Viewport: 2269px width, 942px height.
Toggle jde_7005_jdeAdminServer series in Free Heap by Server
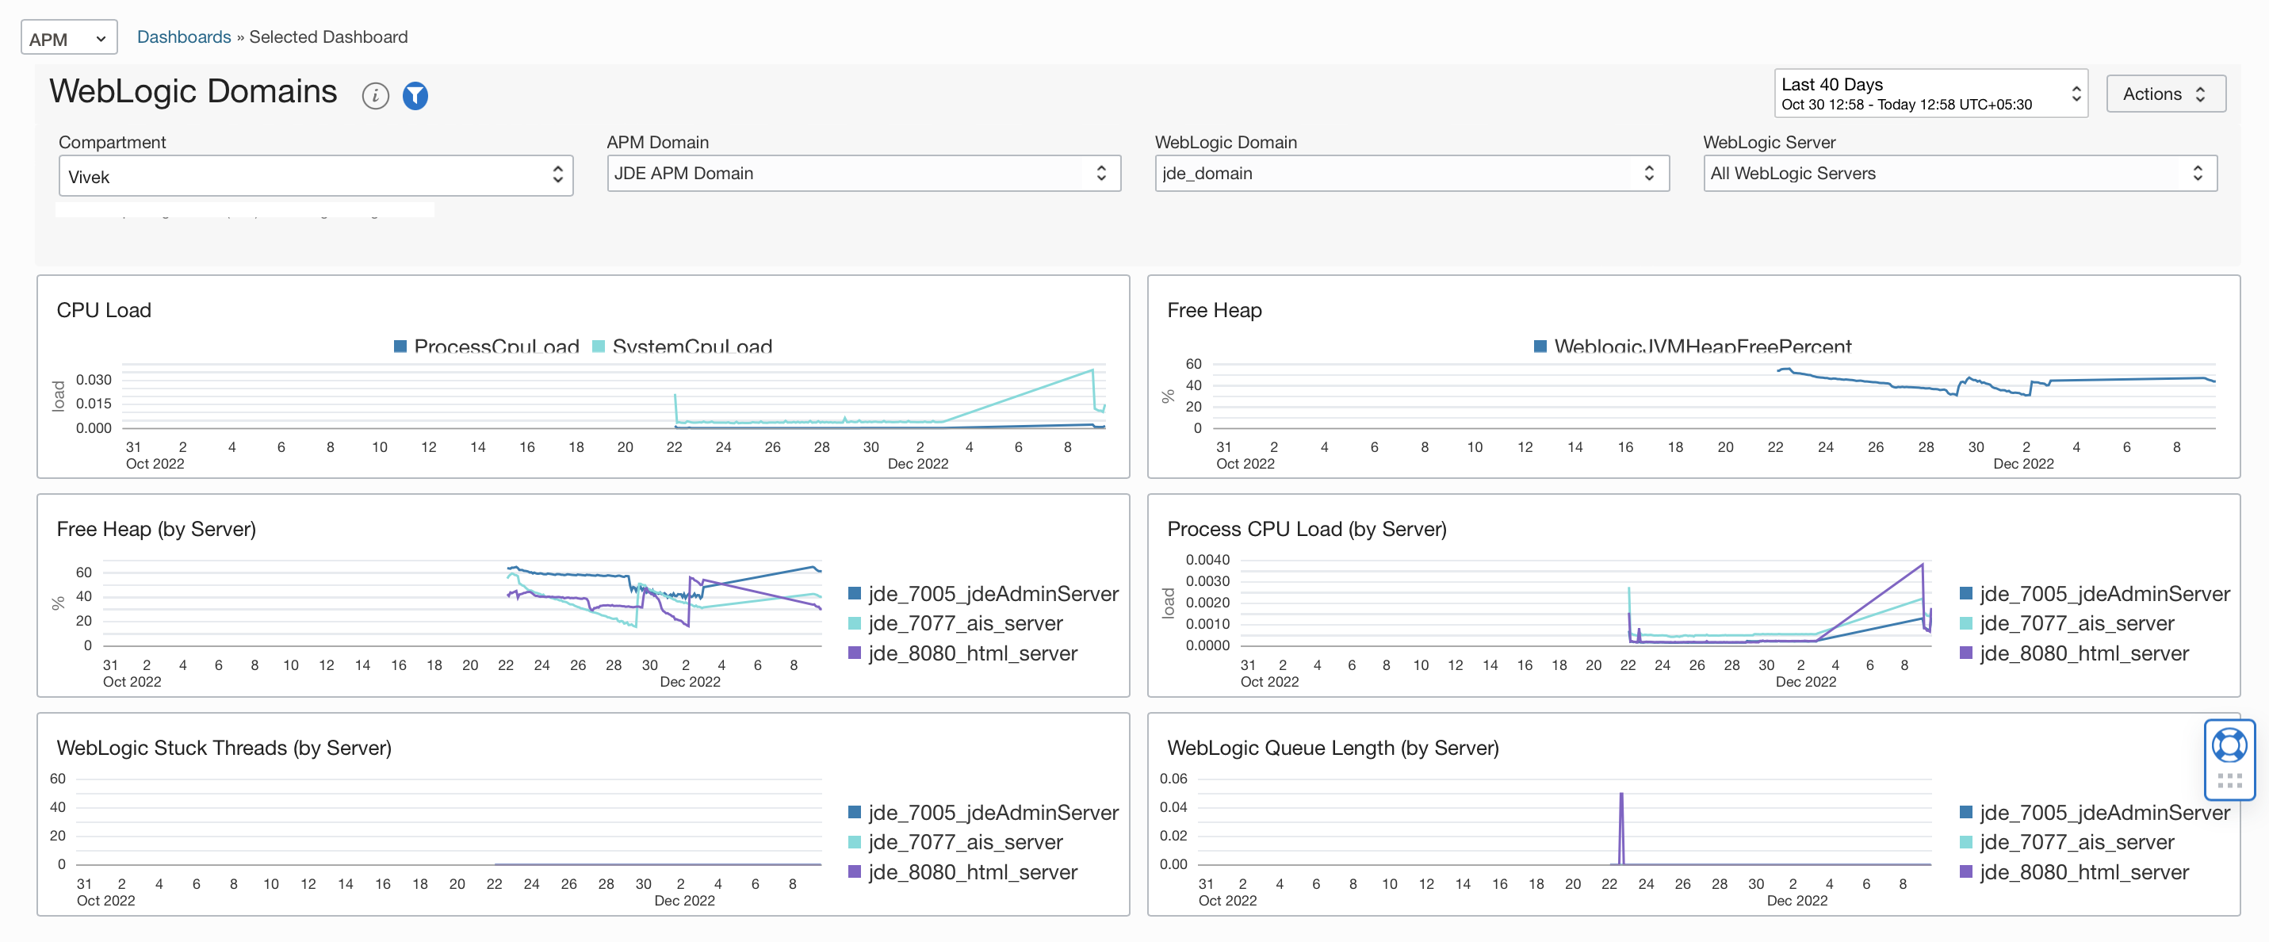pyautogui.click(x=992, y=594)
